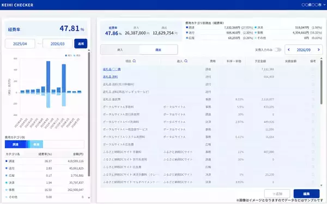327x204 pixels.
Task: Click the 予定金額 column header
Action: [261, 61]
